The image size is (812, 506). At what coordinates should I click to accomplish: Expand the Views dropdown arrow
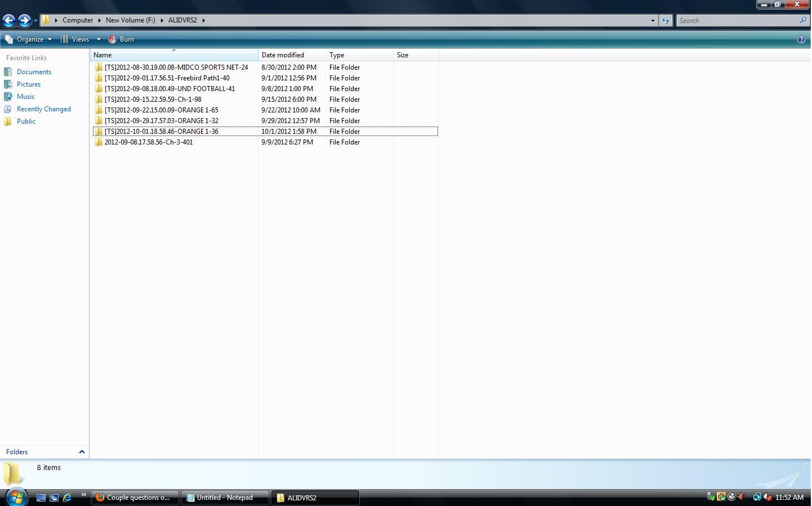(x=99, y=39)
